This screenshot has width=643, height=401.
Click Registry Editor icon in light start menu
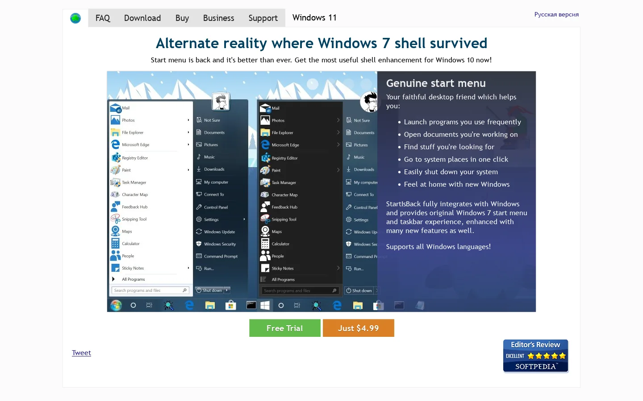click(x=116, y=158)
